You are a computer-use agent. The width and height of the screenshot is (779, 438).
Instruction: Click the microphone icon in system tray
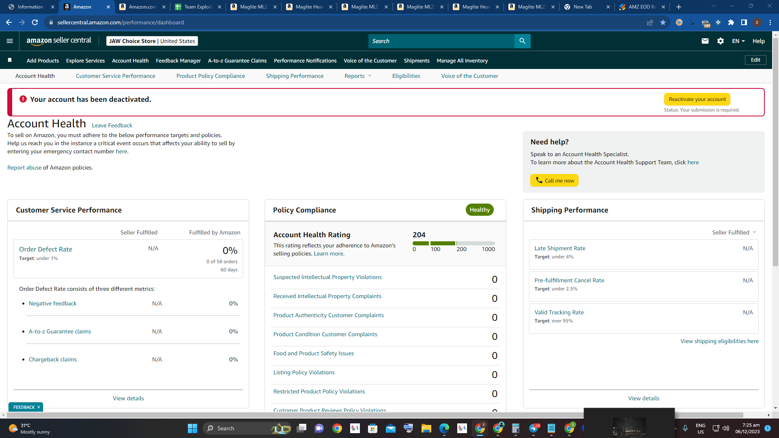[685, 428]
